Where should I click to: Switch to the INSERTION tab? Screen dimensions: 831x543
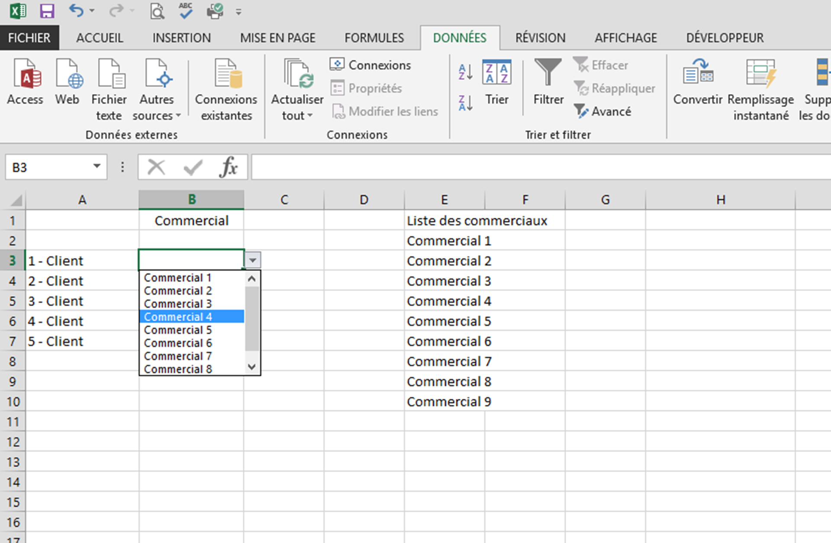(x=182, y=38)
